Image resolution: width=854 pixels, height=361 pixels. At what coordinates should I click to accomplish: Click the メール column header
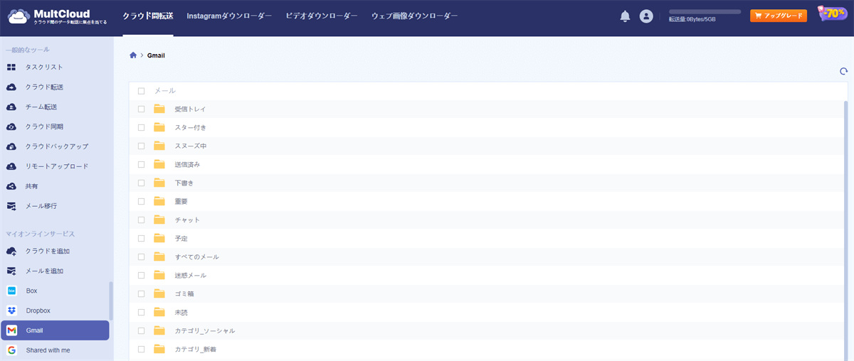pyautogui.click(x=165, y=91)
